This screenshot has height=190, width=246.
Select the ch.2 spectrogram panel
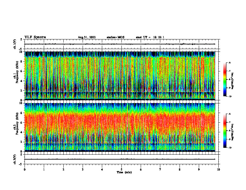coord(120,127)
